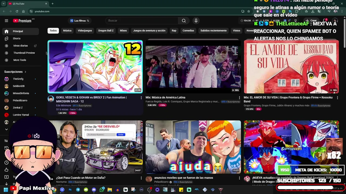Go back with Chrome back arrow

[x=4, y=11]
